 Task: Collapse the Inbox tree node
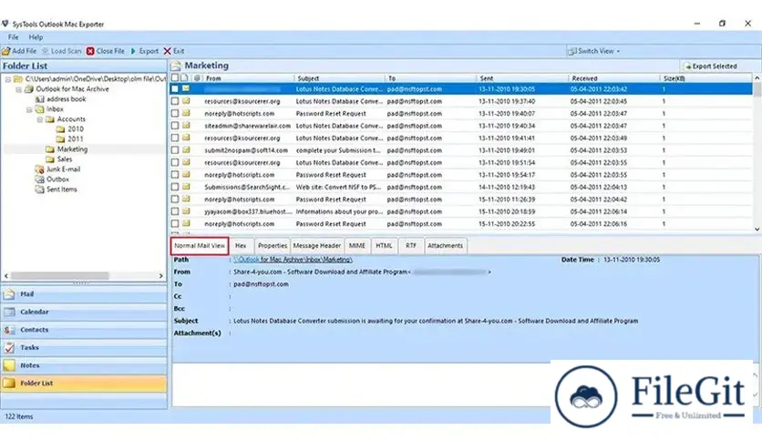29,109
